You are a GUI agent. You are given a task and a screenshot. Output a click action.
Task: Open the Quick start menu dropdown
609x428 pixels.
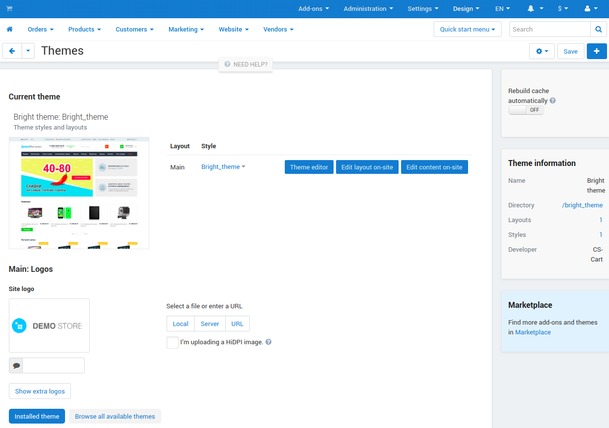pos(468,30)
